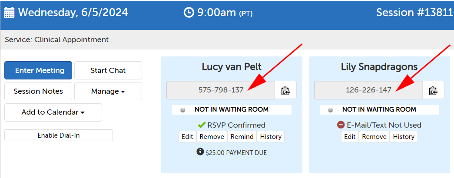Click Lucy's waiting room status dot

pos(183,110)
